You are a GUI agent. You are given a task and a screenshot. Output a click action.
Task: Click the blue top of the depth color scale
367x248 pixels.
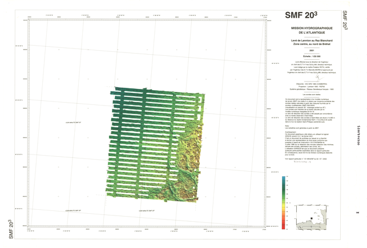point(284,178)
